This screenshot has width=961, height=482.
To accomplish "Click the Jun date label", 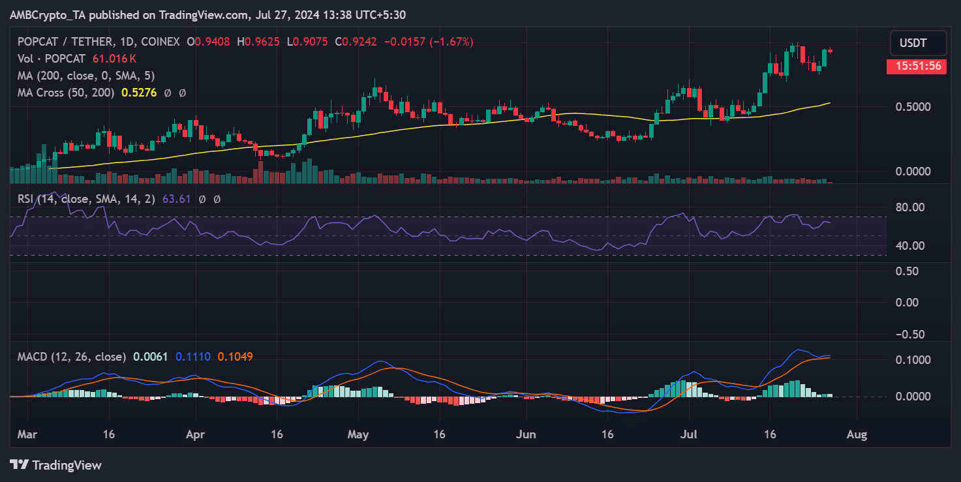I will click(x=525, y=434).
